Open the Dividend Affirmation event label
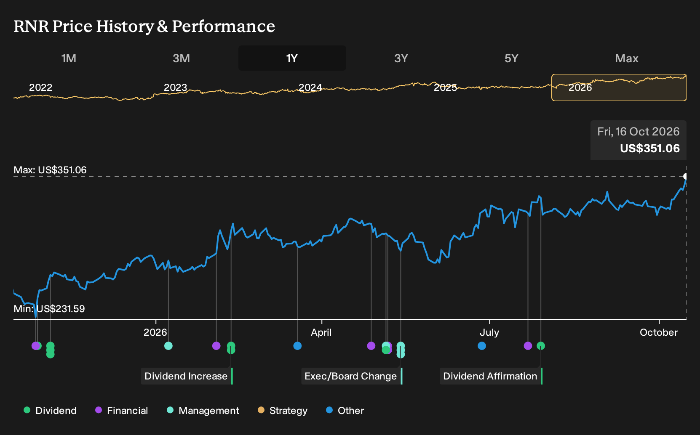700x435 pixels. [x=491, y=376]
